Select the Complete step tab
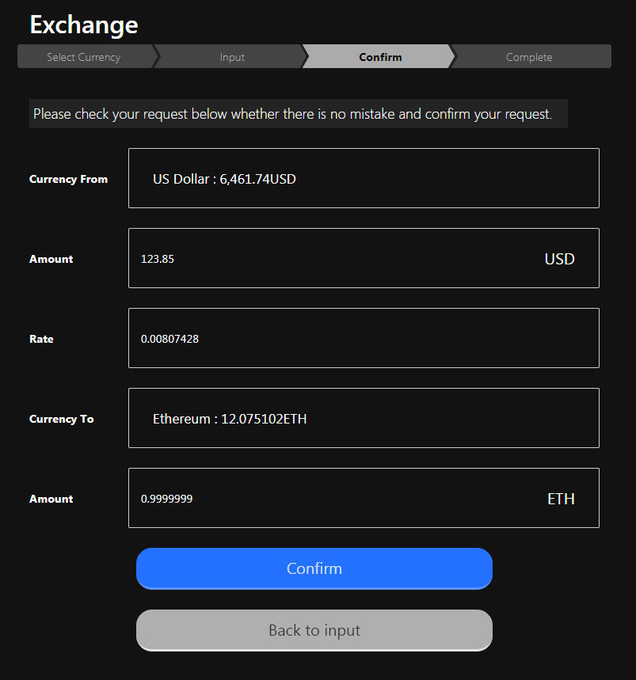The height and width of the screenshot is (680, 636). click(x=529, y=57)
